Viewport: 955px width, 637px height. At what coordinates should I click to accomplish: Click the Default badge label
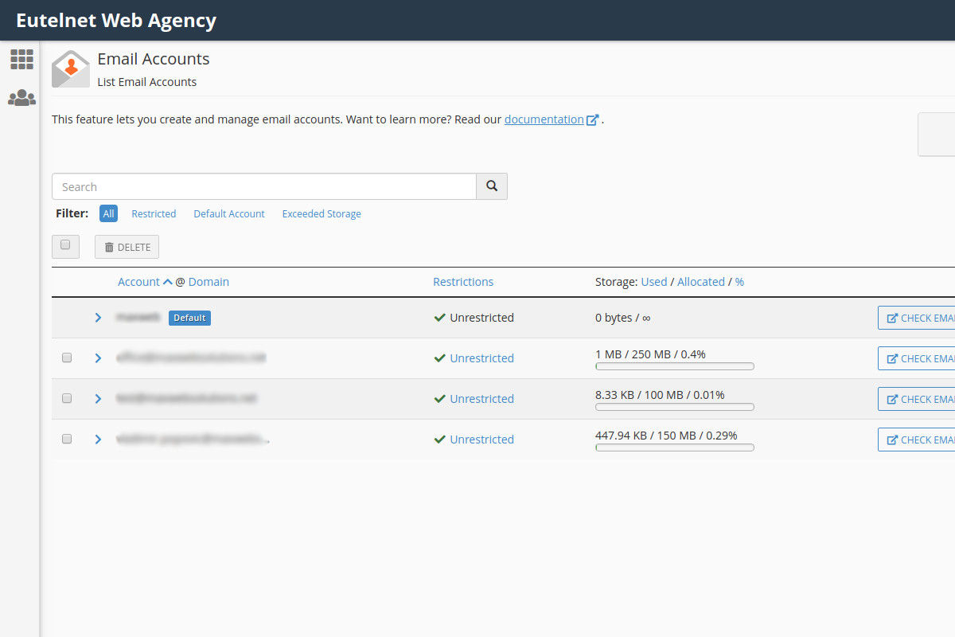click(189, 318)
